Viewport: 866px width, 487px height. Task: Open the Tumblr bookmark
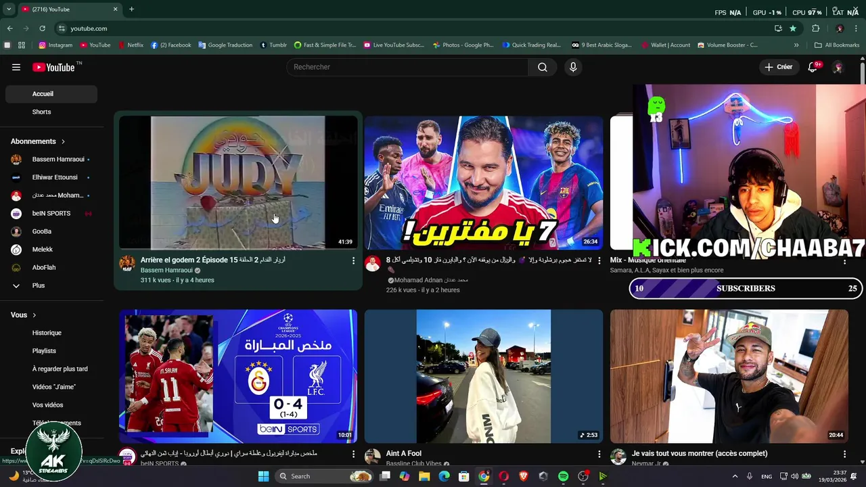[273, 45]
